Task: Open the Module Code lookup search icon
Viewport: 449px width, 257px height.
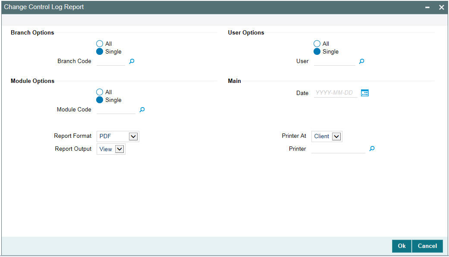Action: [x=142, y=110]
